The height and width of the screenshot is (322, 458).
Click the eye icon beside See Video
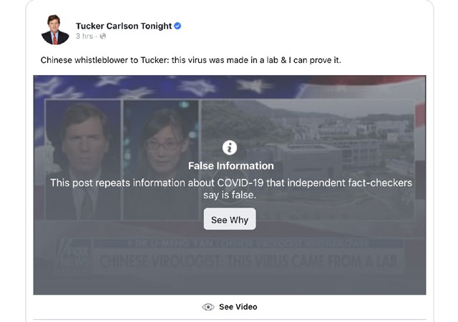tap(208, 307)
